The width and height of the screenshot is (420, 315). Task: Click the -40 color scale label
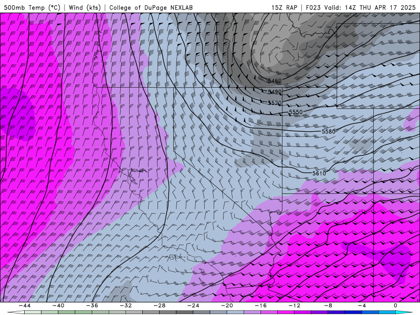click(58, 306)
